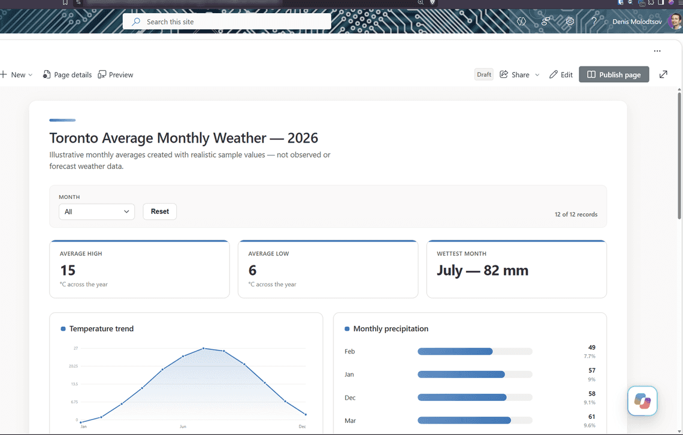Screen dimensions: 683x435
Task: Click the browser extensions puzzle icon
Action: pos(651,2)
